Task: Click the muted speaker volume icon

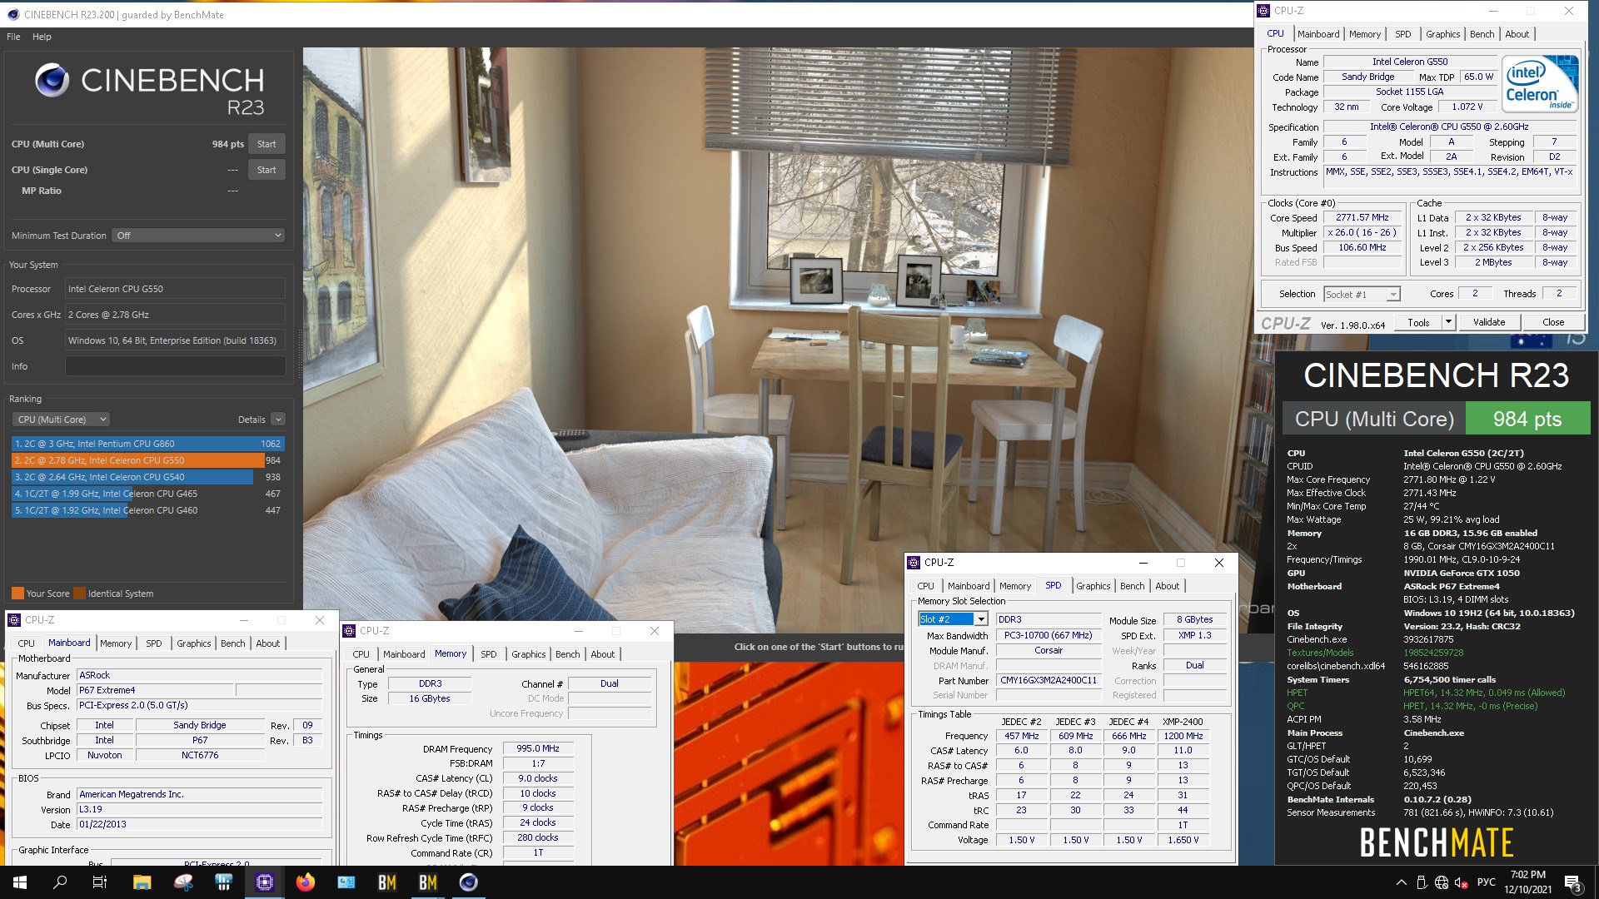Action: coord(1462,882)
